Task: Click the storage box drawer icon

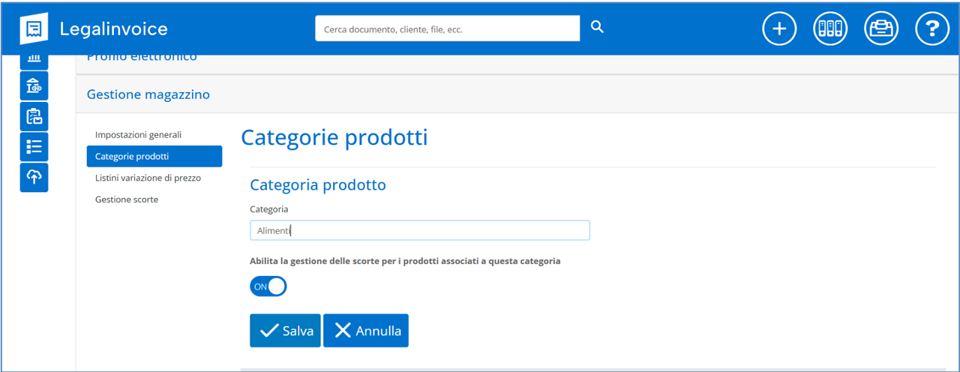Action: pyautogui.click(x=881, y=28)
